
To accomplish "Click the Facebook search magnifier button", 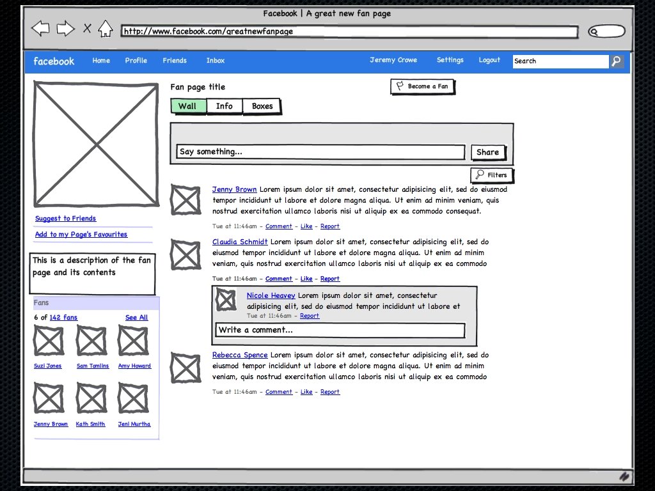I will point(617,61).
